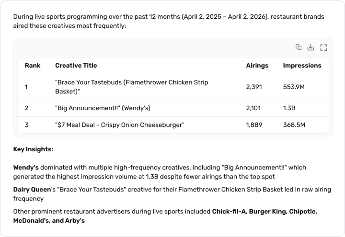Image resolution: width=345 pixels, height=237 pixels.
Task: Click the rank 1 cell in the table
Action: click(27, 87)
